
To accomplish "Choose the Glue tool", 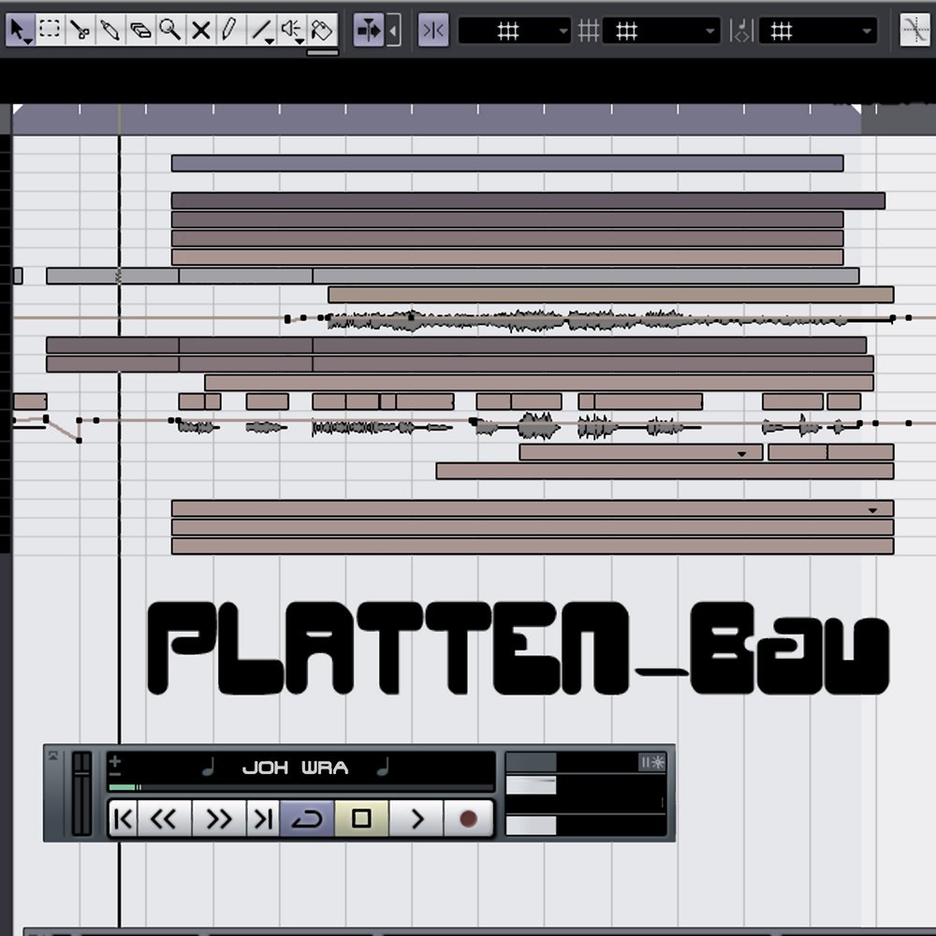I will pos(110,30).
